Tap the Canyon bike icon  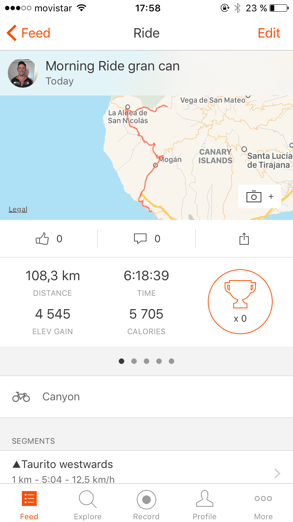pos(21,397)
